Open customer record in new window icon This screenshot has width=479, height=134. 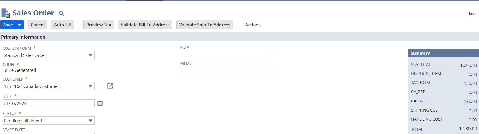(x=110, y=86)
